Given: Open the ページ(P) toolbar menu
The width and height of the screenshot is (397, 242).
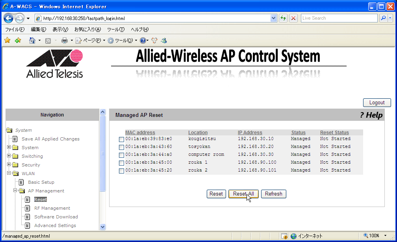Looking at the screenshot, I should pyautogui.click(x=91, y=41).
